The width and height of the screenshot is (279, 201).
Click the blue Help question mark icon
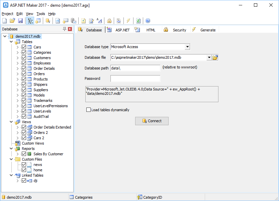(x=148, y=21)
